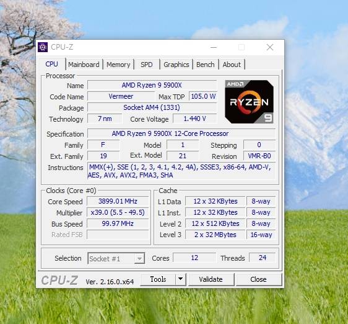Minimize the CPU-Z window
The height and width of the screenshot is (324, 348).
coord(214,47)
